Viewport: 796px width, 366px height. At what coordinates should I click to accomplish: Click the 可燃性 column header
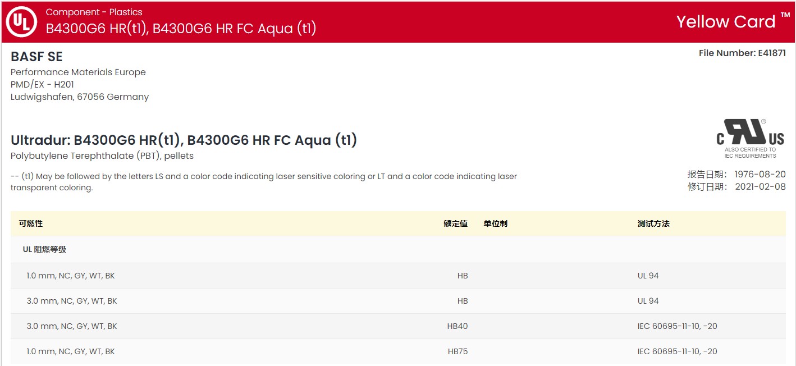pos(31,223)
